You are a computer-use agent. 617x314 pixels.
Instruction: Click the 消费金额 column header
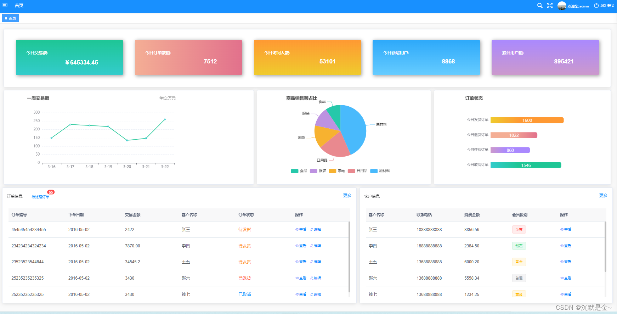click(472, 215)
